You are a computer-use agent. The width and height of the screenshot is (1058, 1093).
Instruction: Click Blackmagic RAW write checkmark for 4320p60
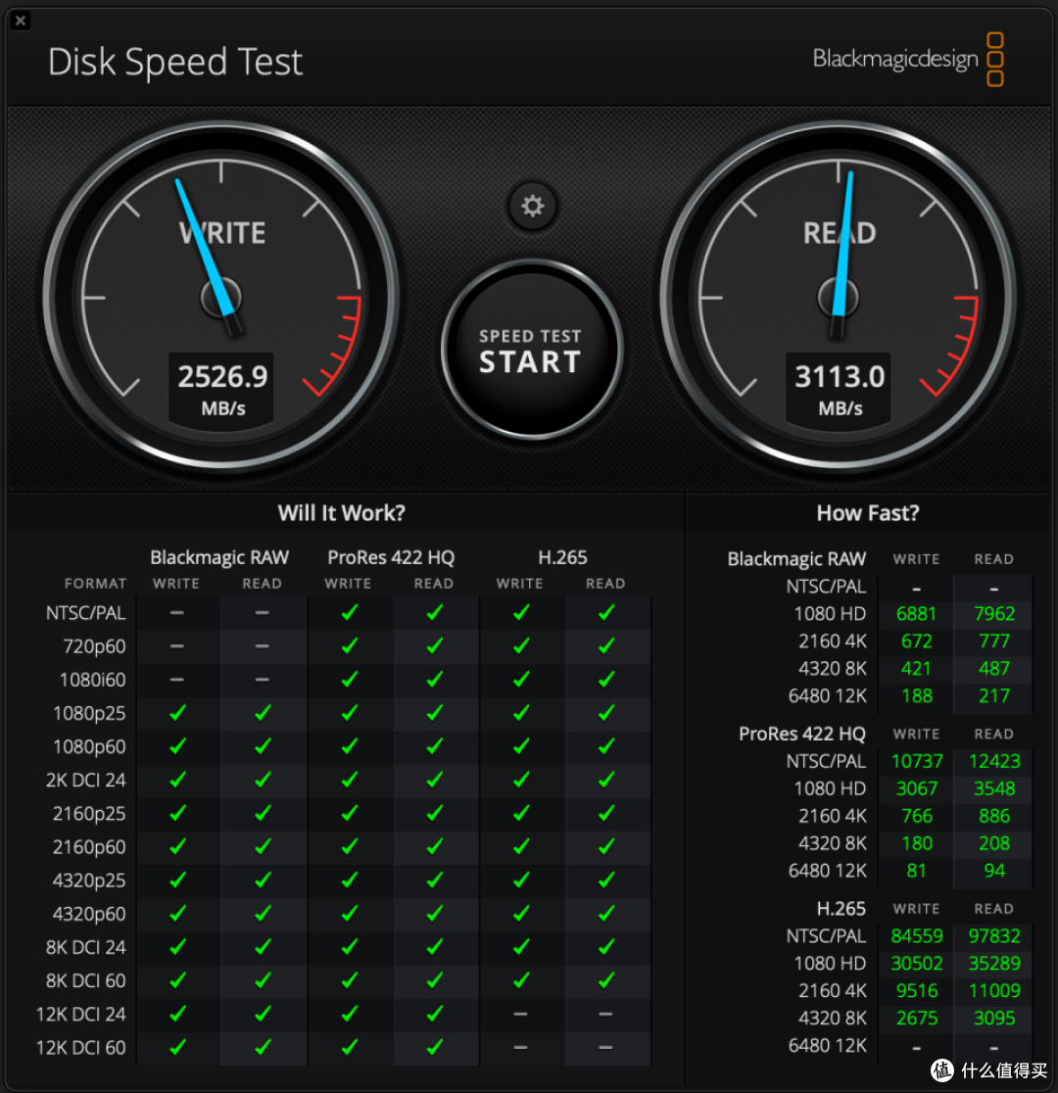coord(178,913)
